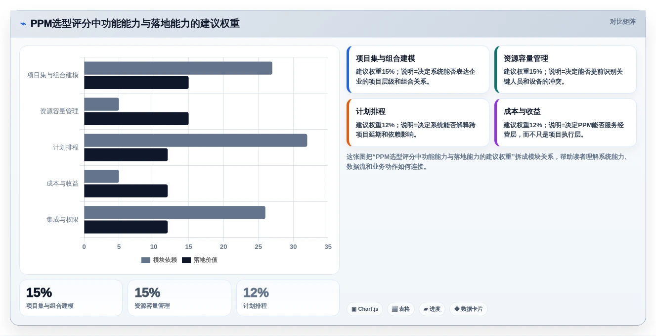The height and width of the screenshot is (336, 656).
Task: Click the 进度 chip's bar icon
Action: pyautogui.click(x=426, y=309)
